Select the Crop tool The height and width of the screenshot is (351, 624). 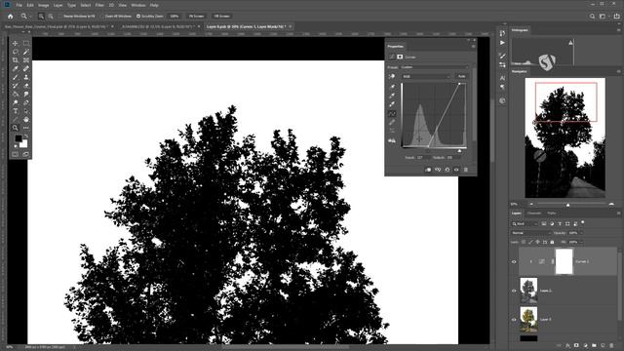[x=16, y=60]
